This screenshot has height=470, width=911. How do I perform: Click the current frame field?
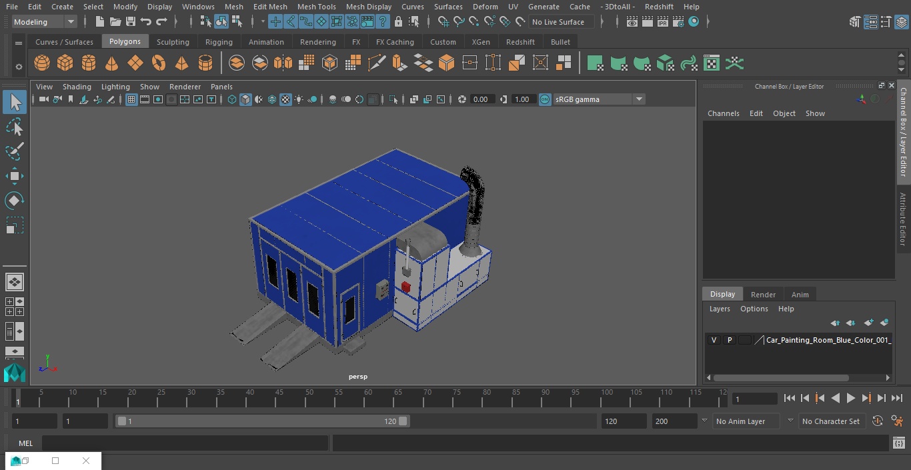(x=755, y=399)
